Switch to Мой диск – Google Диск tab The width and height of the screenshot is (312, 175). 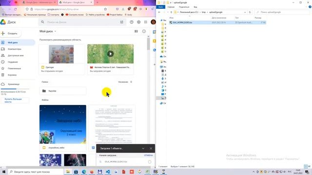click(76, 2)
